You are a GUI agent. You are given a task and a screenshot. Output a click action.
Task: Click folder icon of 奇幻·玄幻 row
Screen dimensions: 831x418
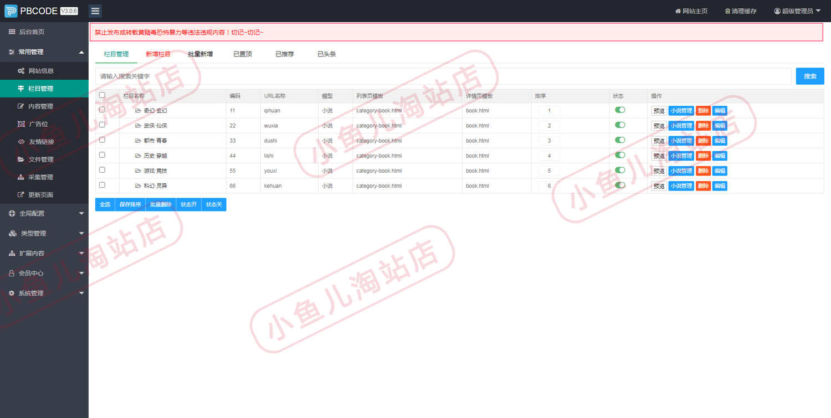138,111
